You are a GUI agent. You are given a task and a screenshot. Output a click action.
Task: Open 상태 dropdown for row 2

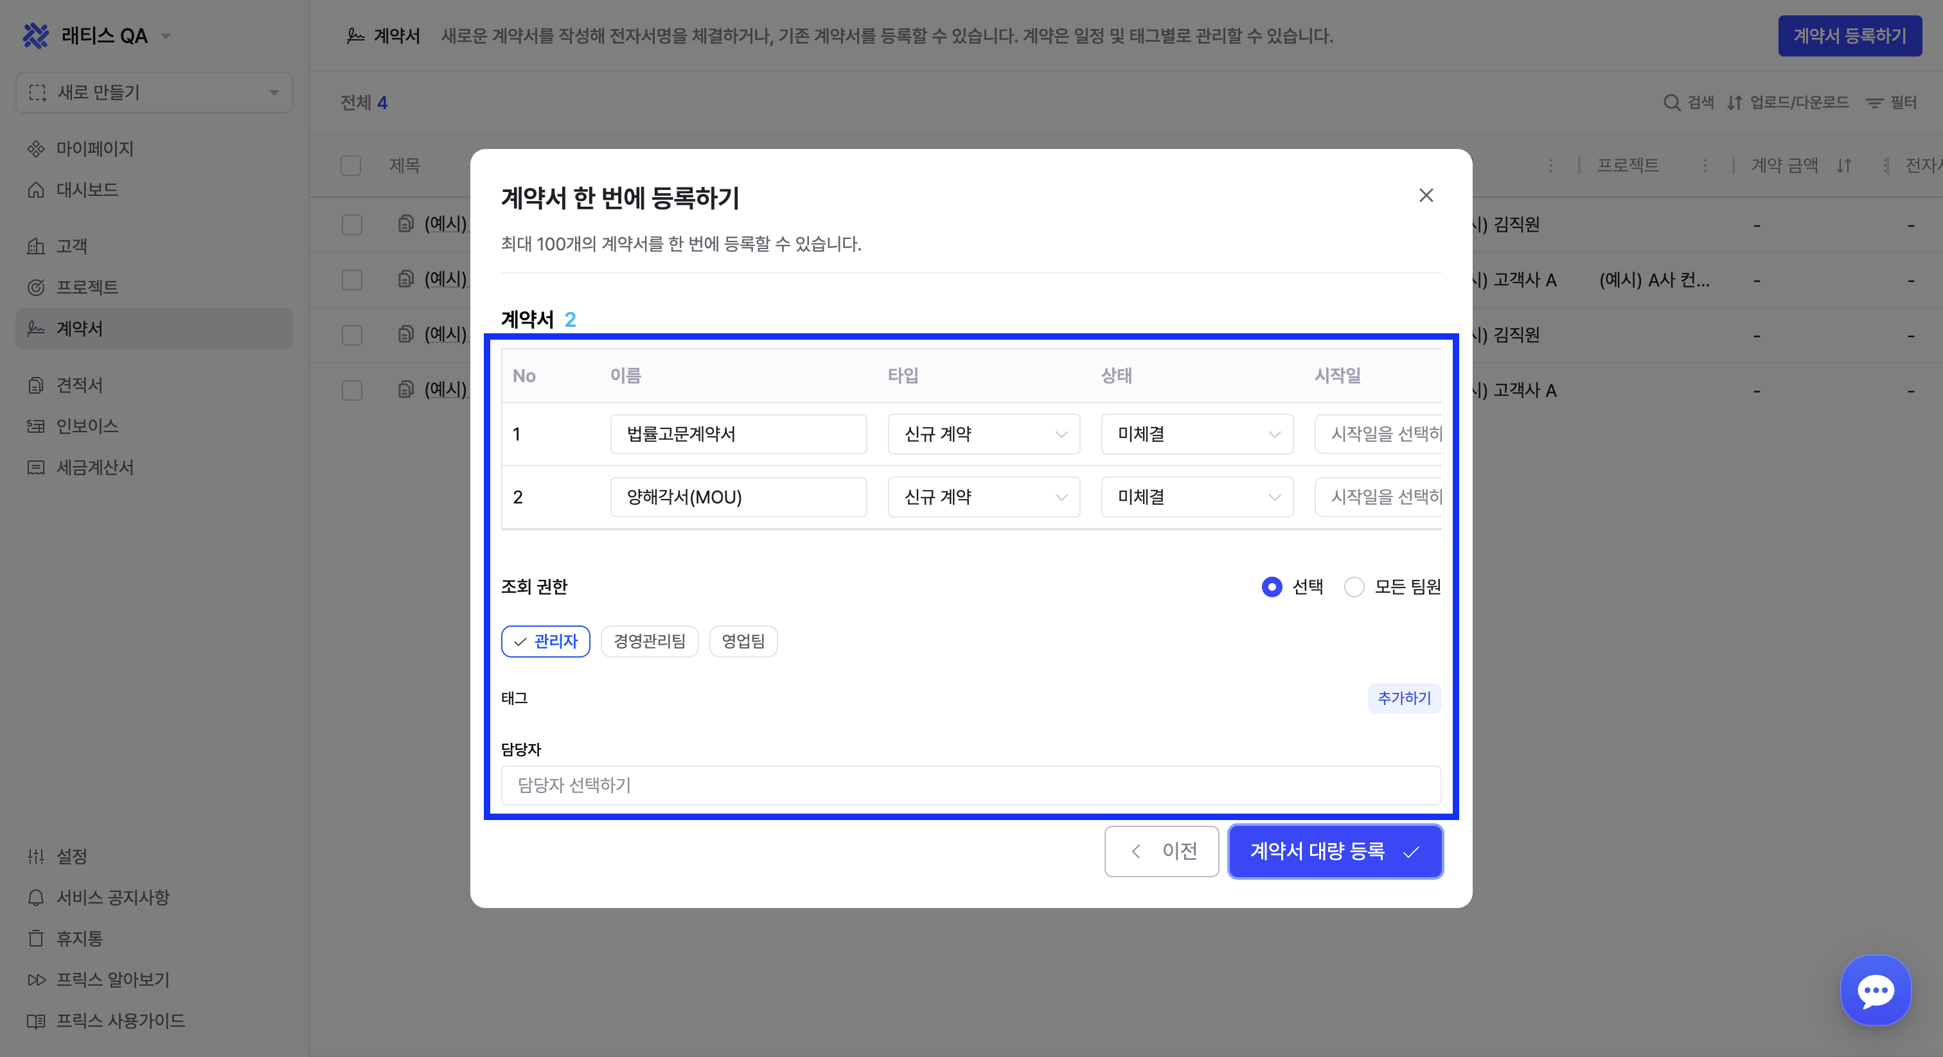click(1197, 497)
